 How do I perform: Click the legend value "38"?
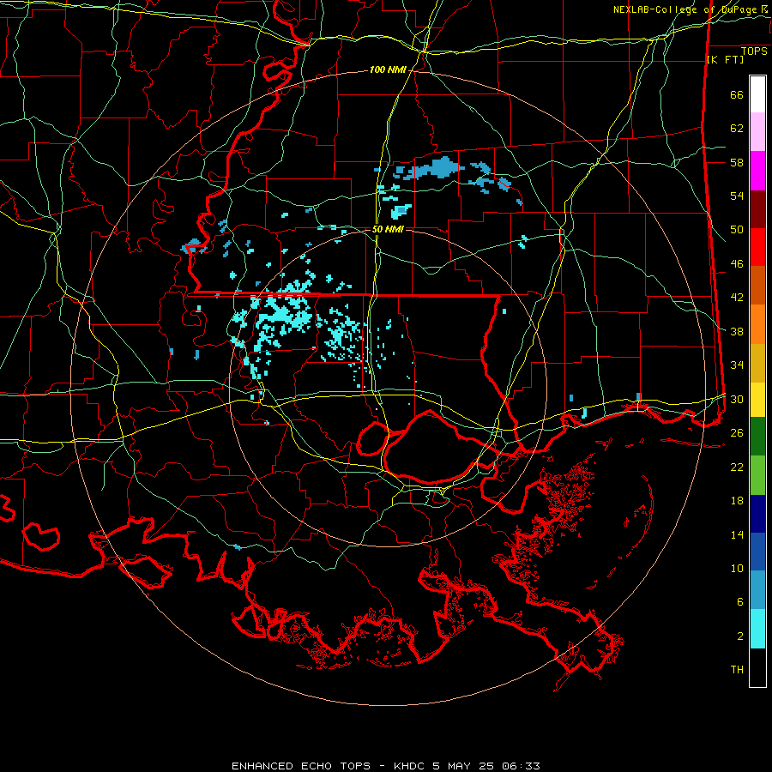click(737, 331)
